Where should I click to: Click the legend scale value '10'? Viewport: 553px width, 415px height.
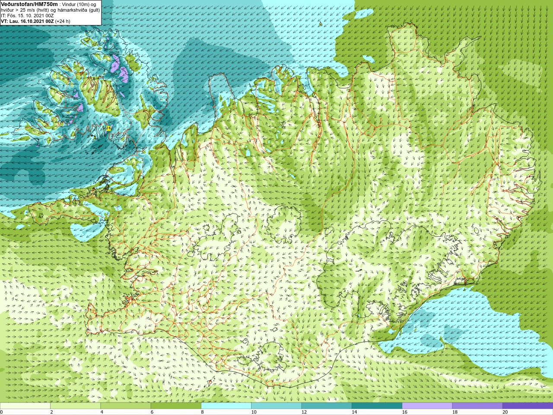[254, 412]
